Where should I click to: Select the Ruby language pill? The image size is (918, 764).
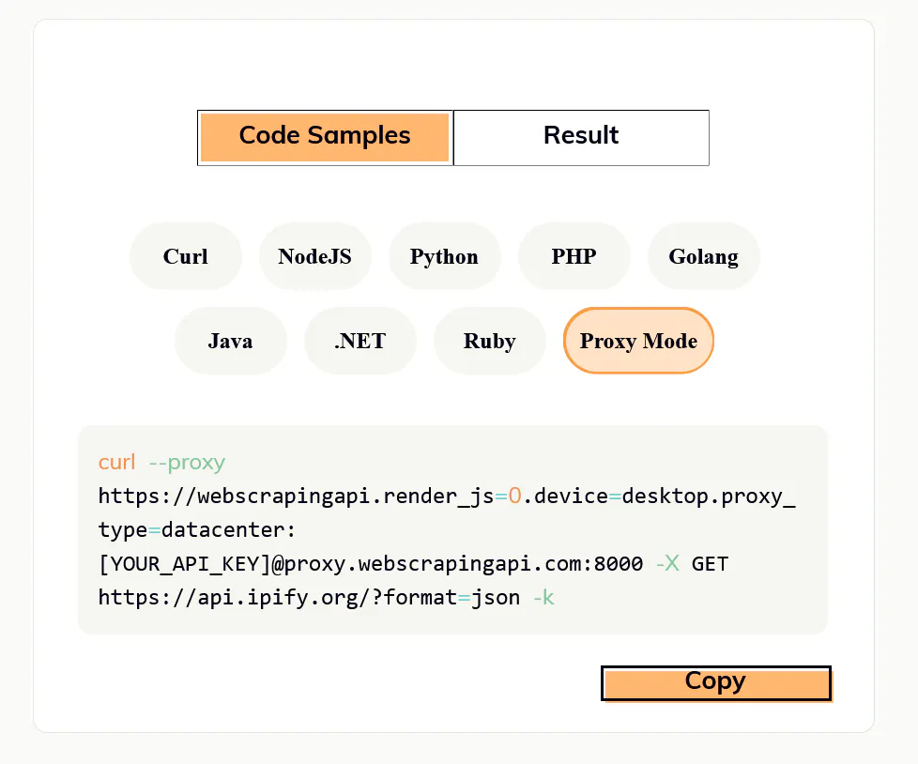point(489,341)
